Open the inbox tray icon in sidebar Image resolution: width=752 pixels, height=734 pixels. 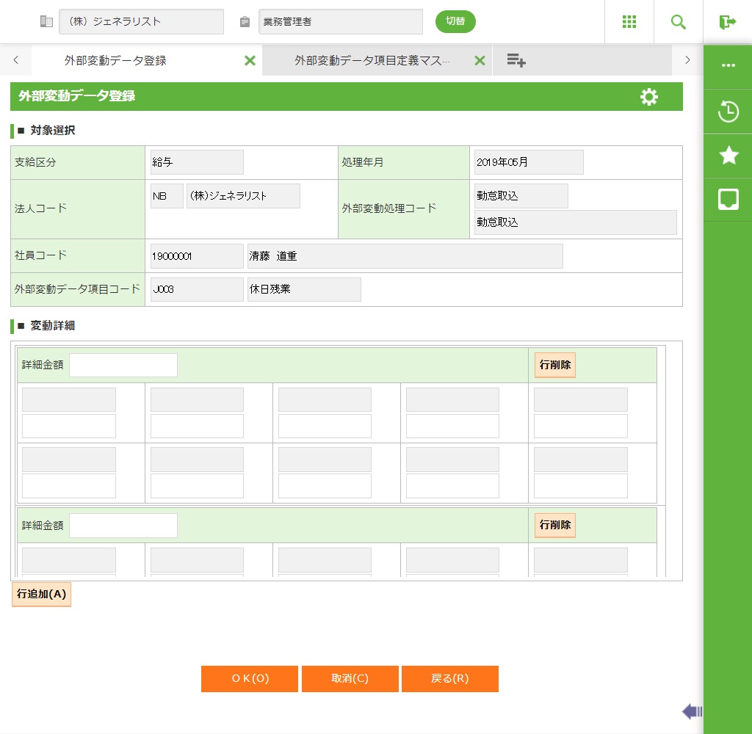[728, 199]
